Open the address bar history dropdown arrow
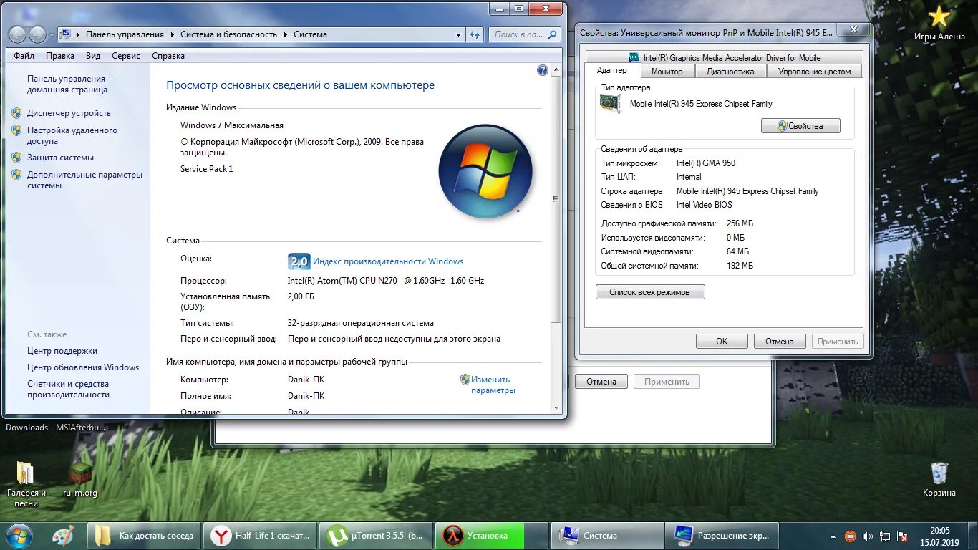 (x=459, y=34)
